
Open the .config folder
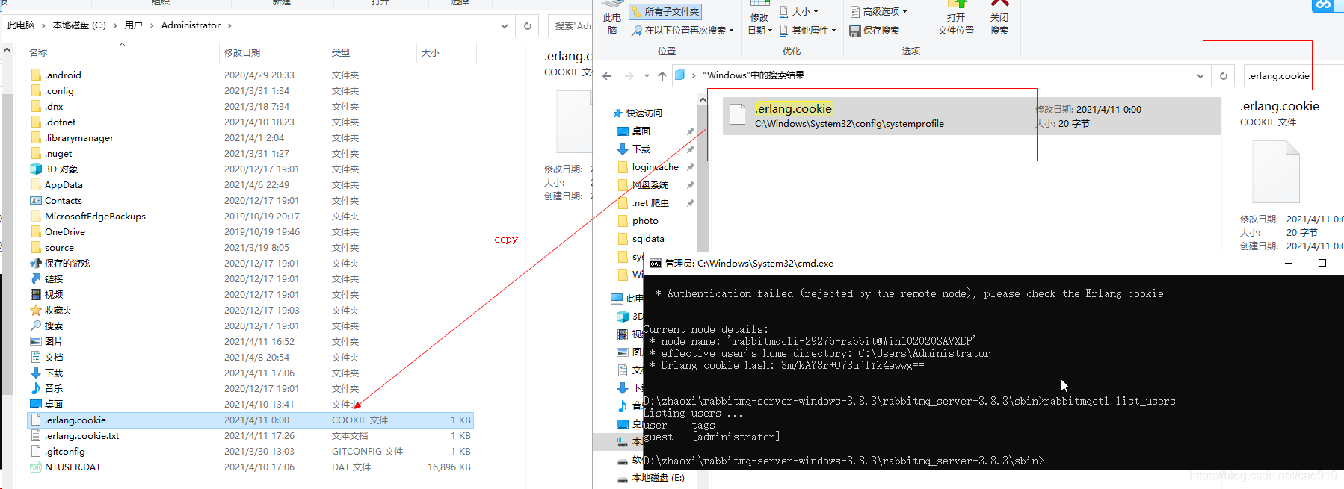[x=59, y=90]
